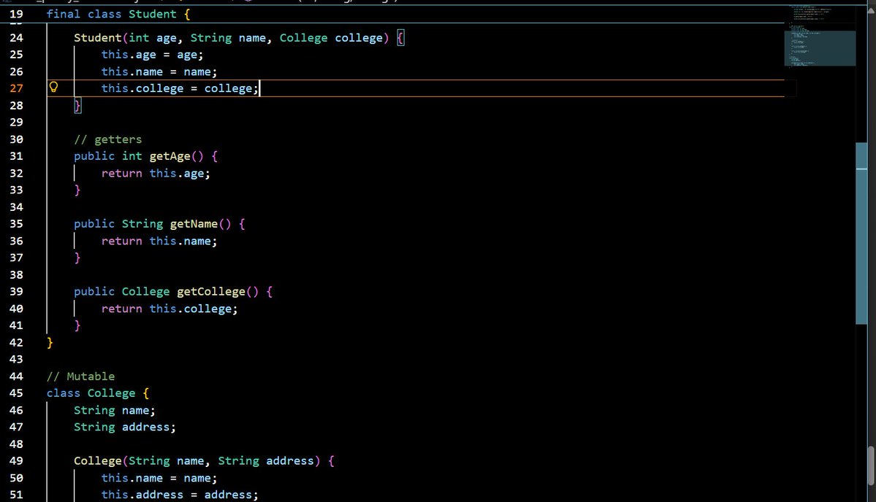Click 'this.name = name;' on line 26
The height and width of the screenshot is (502, 876).
pos(159,72)
